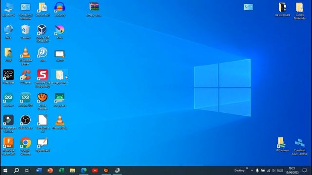Open the Windows Start menu
Image resolution: width=312 pixels, height=175 pixels.
tap(5, 171)
